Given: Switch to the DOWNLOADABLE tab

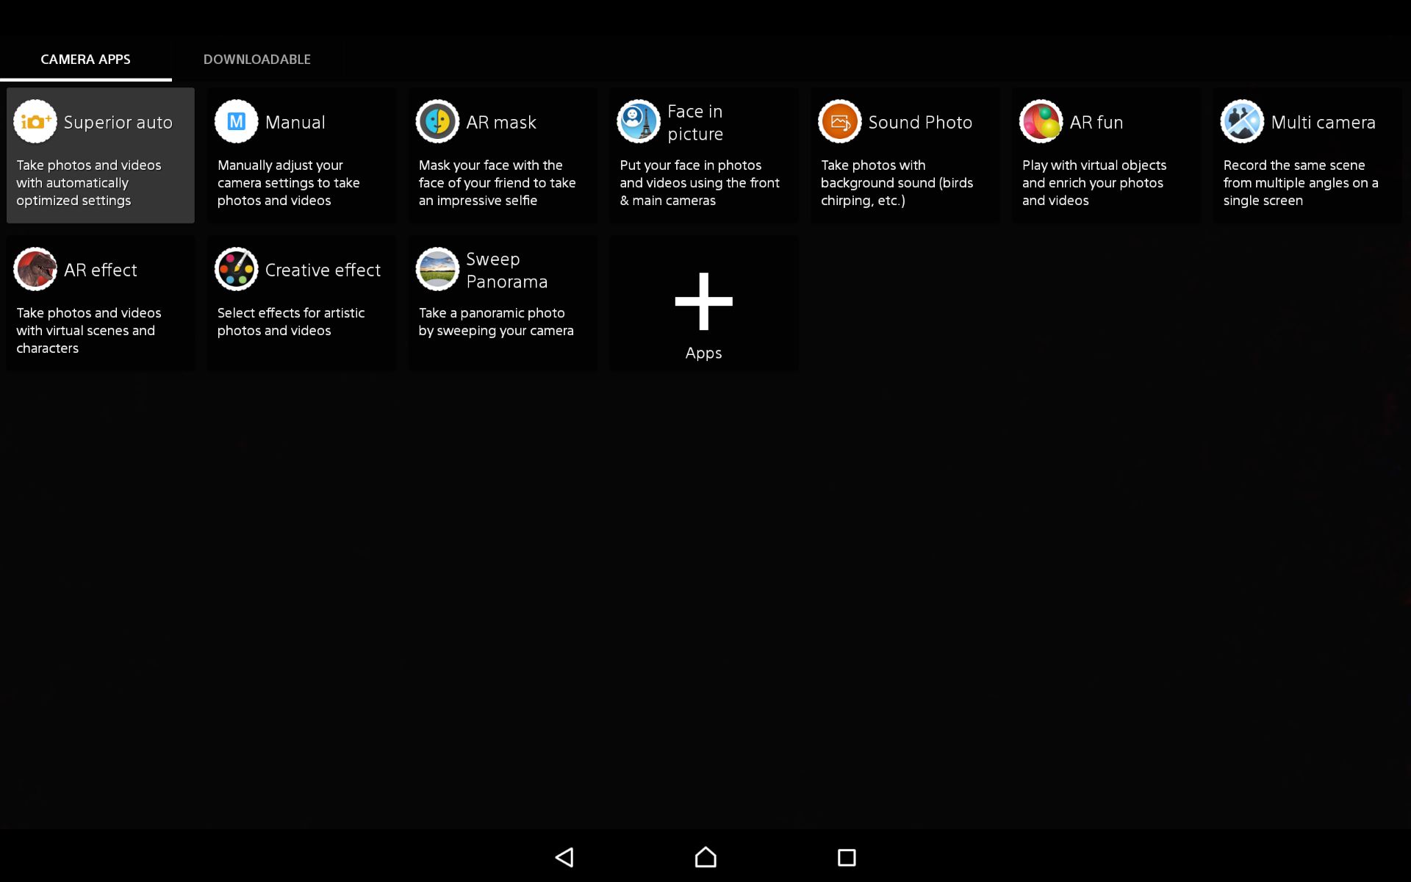Looking at the screenshot, I should 257,59.
